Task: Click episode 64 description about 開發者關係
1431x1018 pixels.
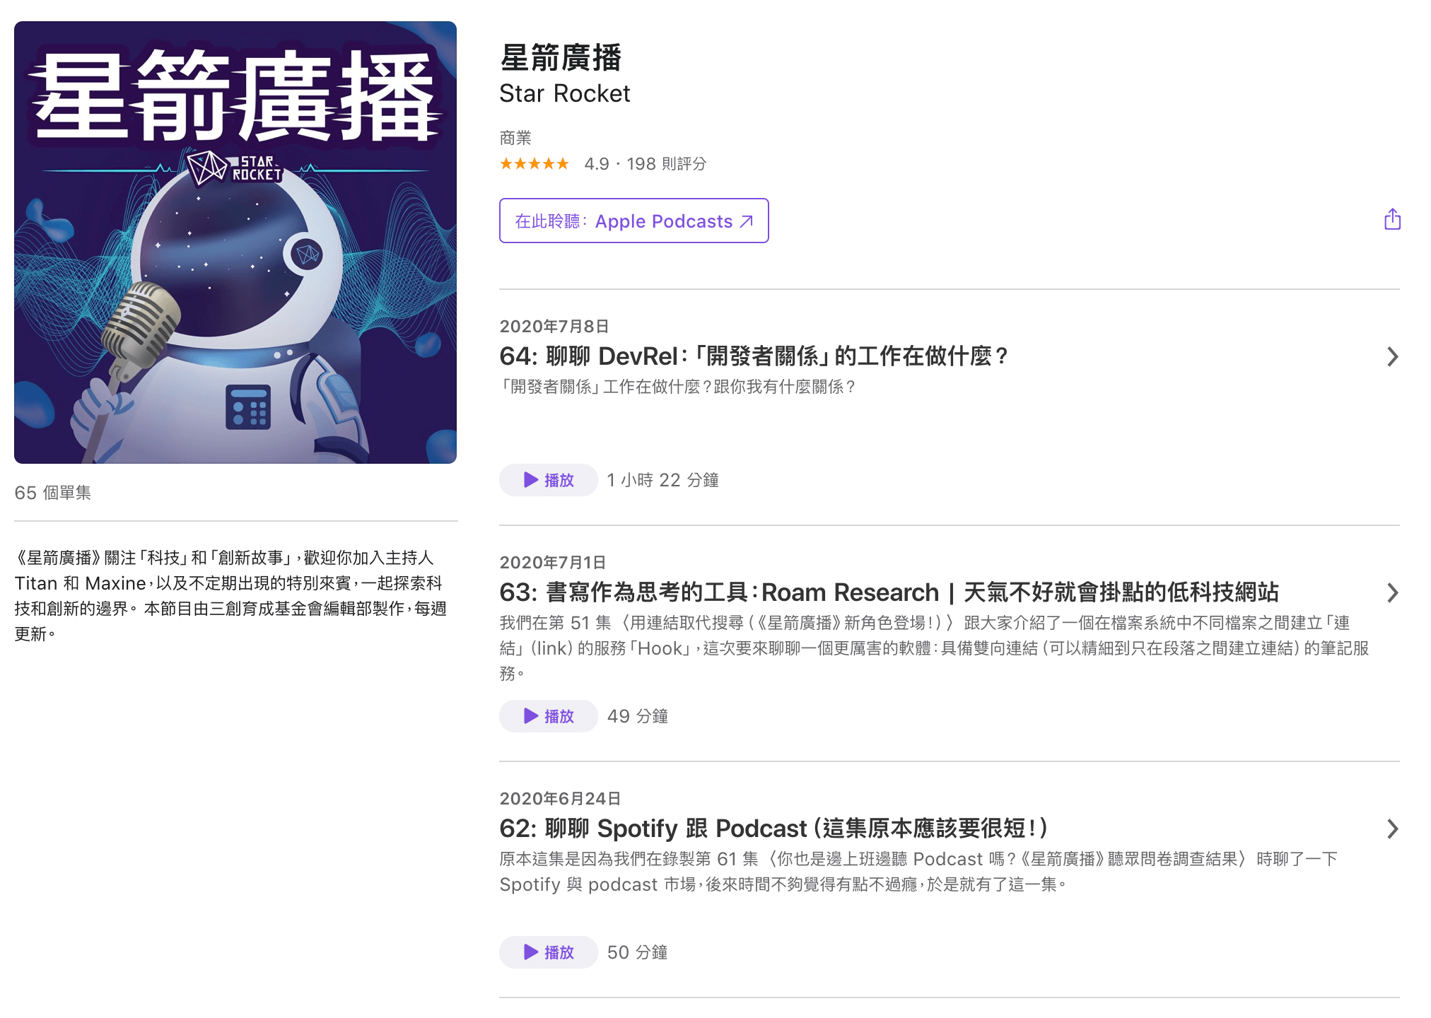Action: 678,387
